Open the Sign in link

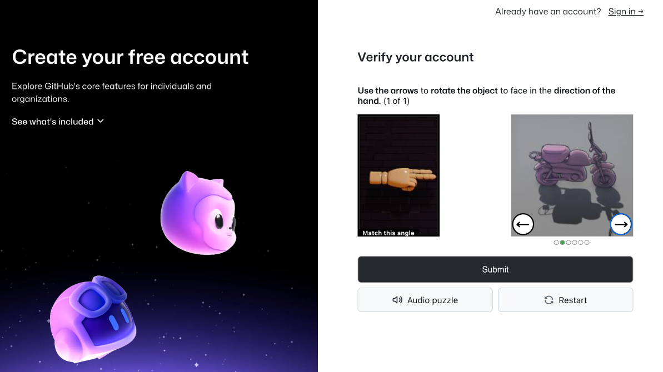coord(626,12)
